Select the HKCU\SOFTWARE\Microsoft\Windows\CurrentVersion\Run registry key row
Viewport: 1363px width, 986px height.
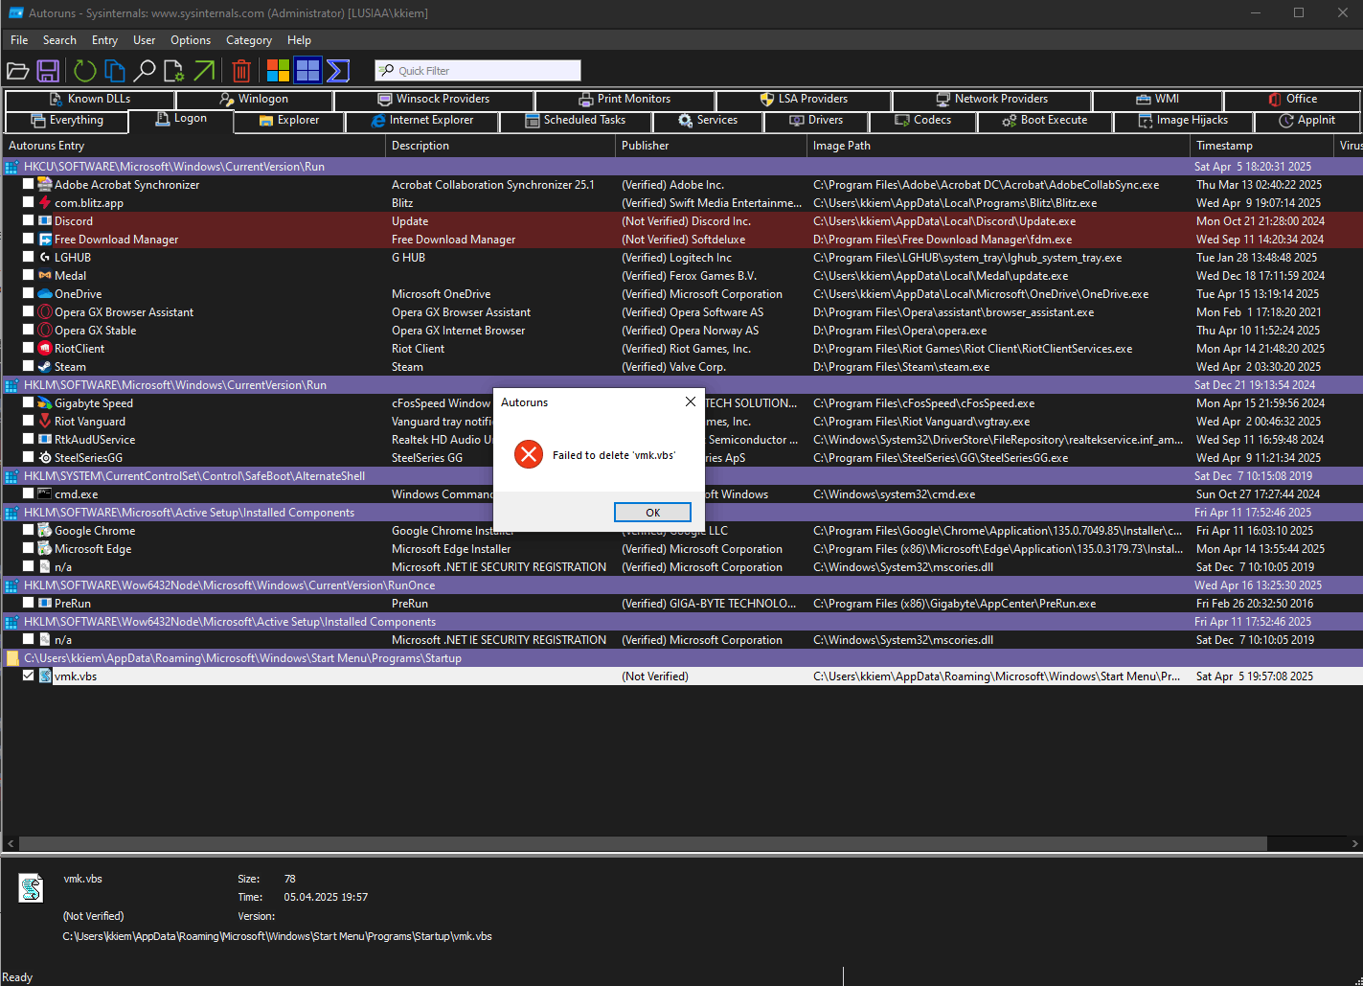click(x=682, y=167)
